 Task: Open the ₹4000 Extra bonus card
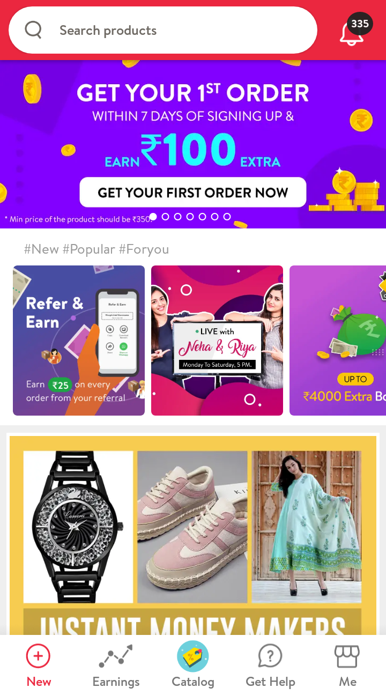click(x=338, y=341)
